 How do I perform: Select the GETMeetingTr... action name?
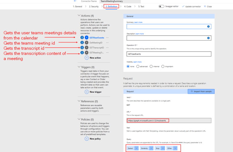(96, 53)
